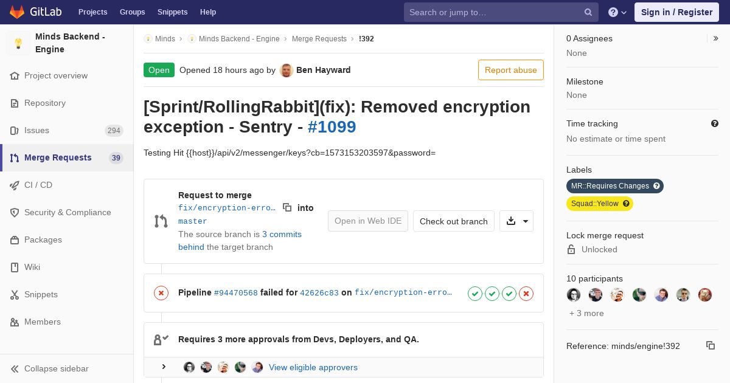Click the GitLab fox logo
The height and width of the screenshot is (383, 730).
[x=17, y=12]
